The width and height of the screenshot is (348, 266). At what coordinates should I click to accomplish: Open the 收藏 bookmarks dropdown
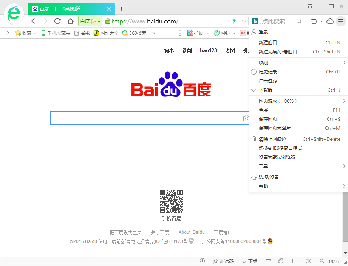point(25,33)
